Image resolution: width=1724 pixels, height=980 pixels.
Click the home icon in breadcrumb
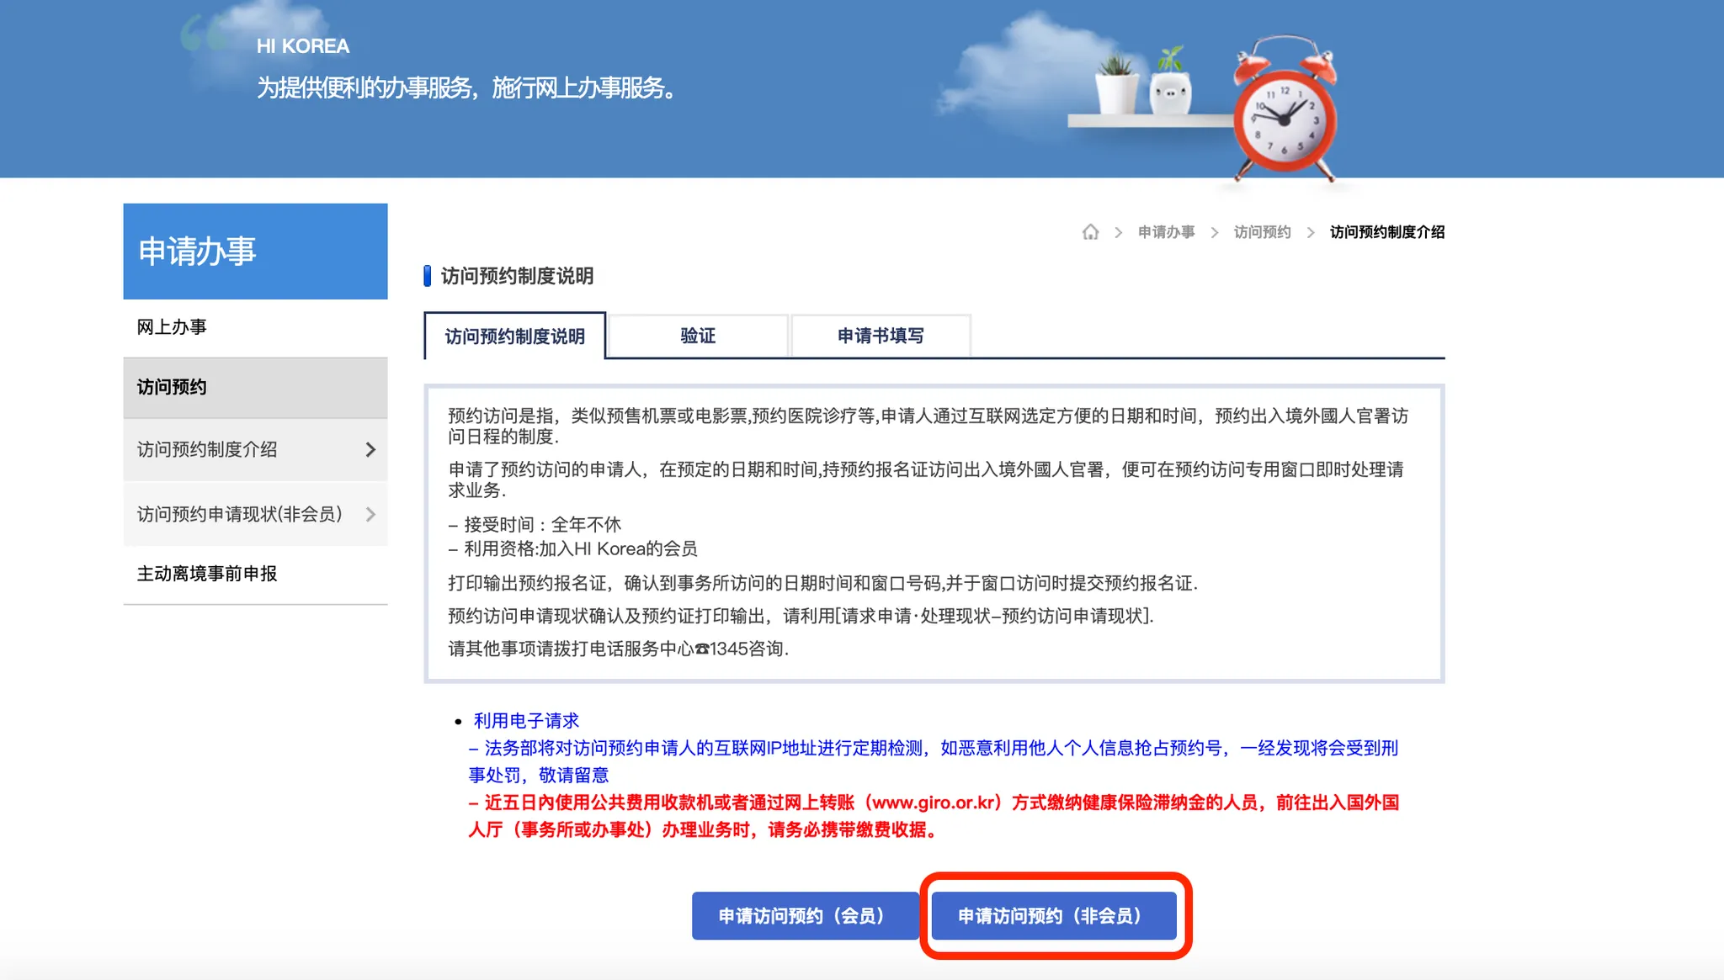pyautogui.click(x=1090, y=232)
